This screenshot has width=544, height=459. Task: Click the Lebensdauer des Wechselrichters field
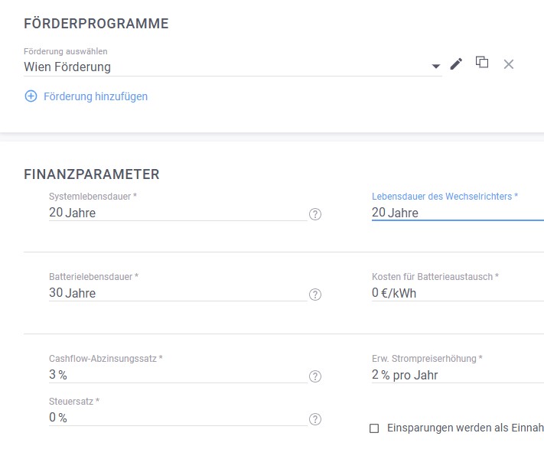click(x=456, y=213)
